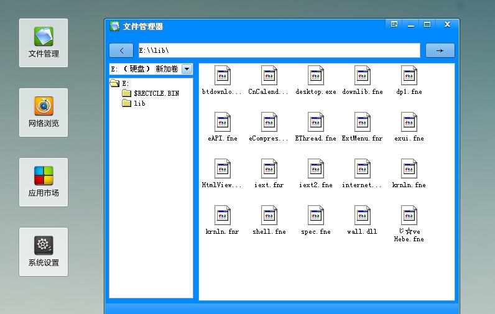The height and width of the screenshot is (314, 495).
Task: Select the iext2.fne file icon
Action: (316, 169)
